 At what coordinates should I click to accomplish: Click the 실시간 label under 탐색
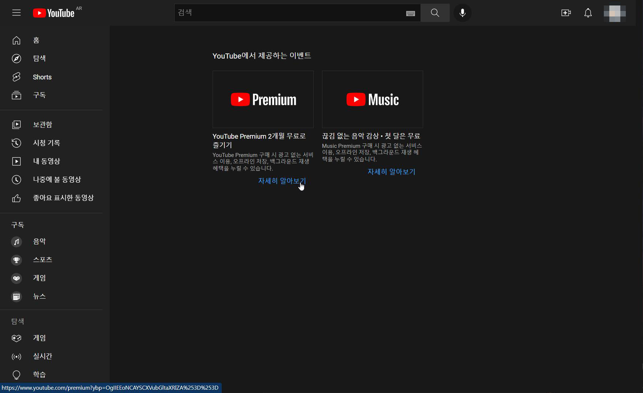(x=42, y=356)
